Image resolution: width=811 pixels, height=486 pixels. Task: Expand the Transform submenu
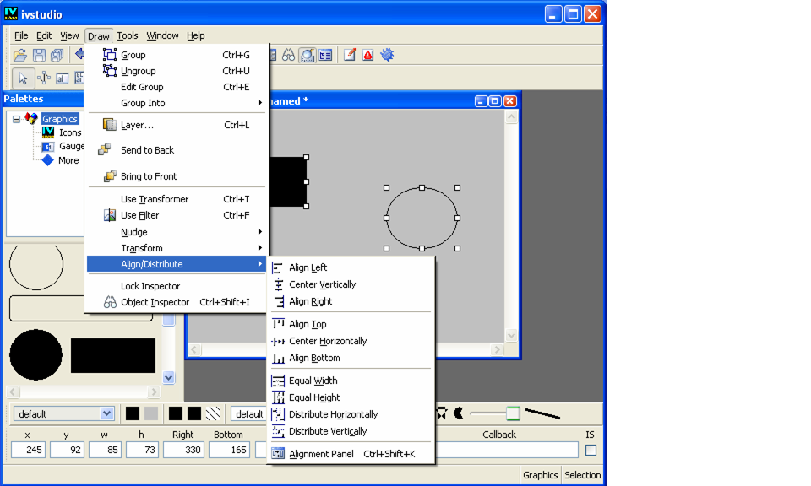click(x=141, y=248)
